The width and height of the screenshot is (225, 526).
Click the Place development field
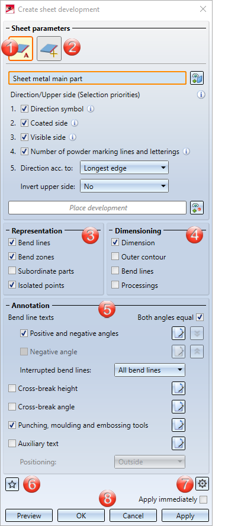tap(97, 208)
